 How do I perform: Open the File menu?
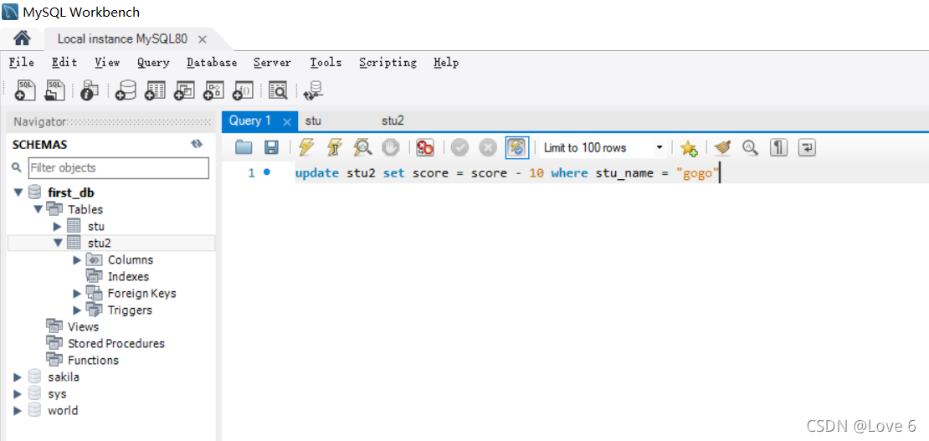[21, 62]
